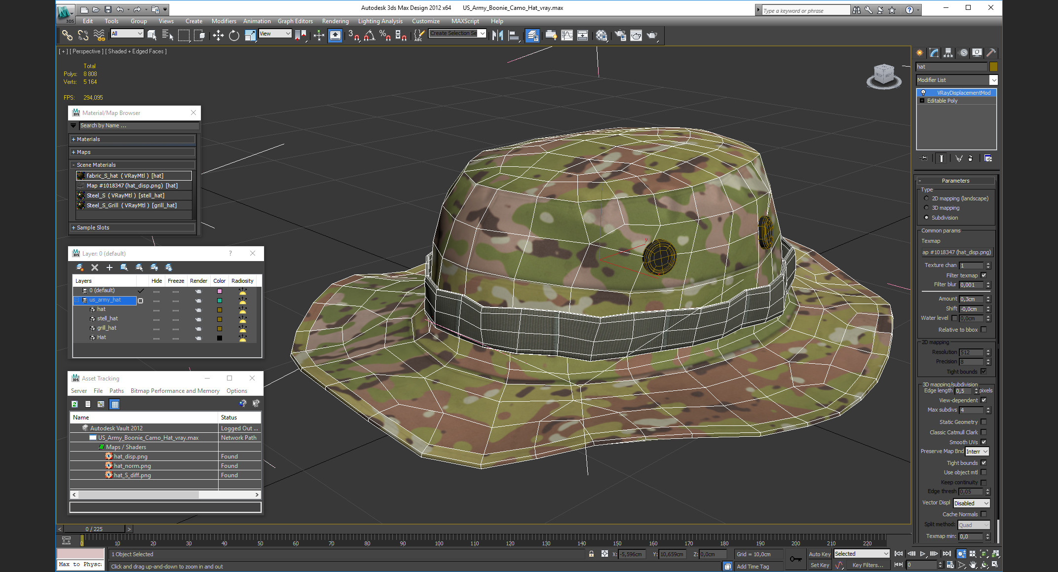The width and height of the screenshot is (1058, 572).
Task: Select the 3D mapping radio button
Action: (926, 208)
